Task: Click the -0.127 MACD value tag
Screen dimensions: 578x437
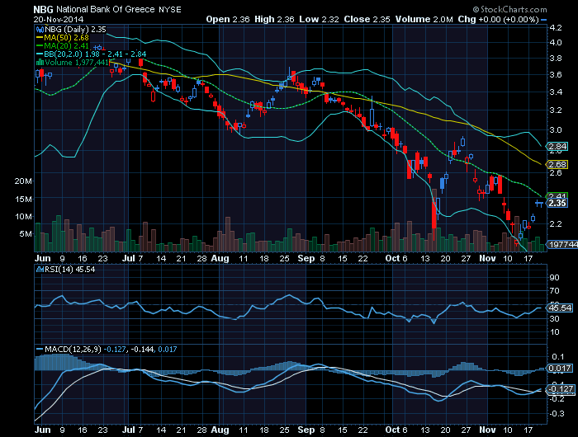Action: pos(561,389)
